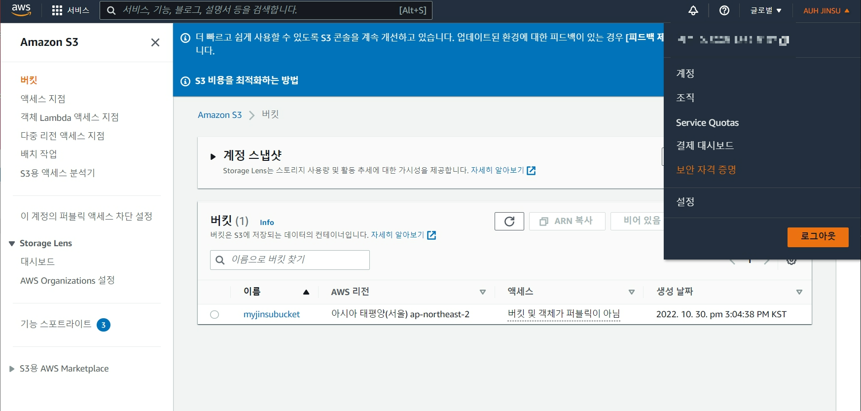This screenshot has height=411, width=861.
Task: Open Service Quotas menu entry
Action: point(707,123)
